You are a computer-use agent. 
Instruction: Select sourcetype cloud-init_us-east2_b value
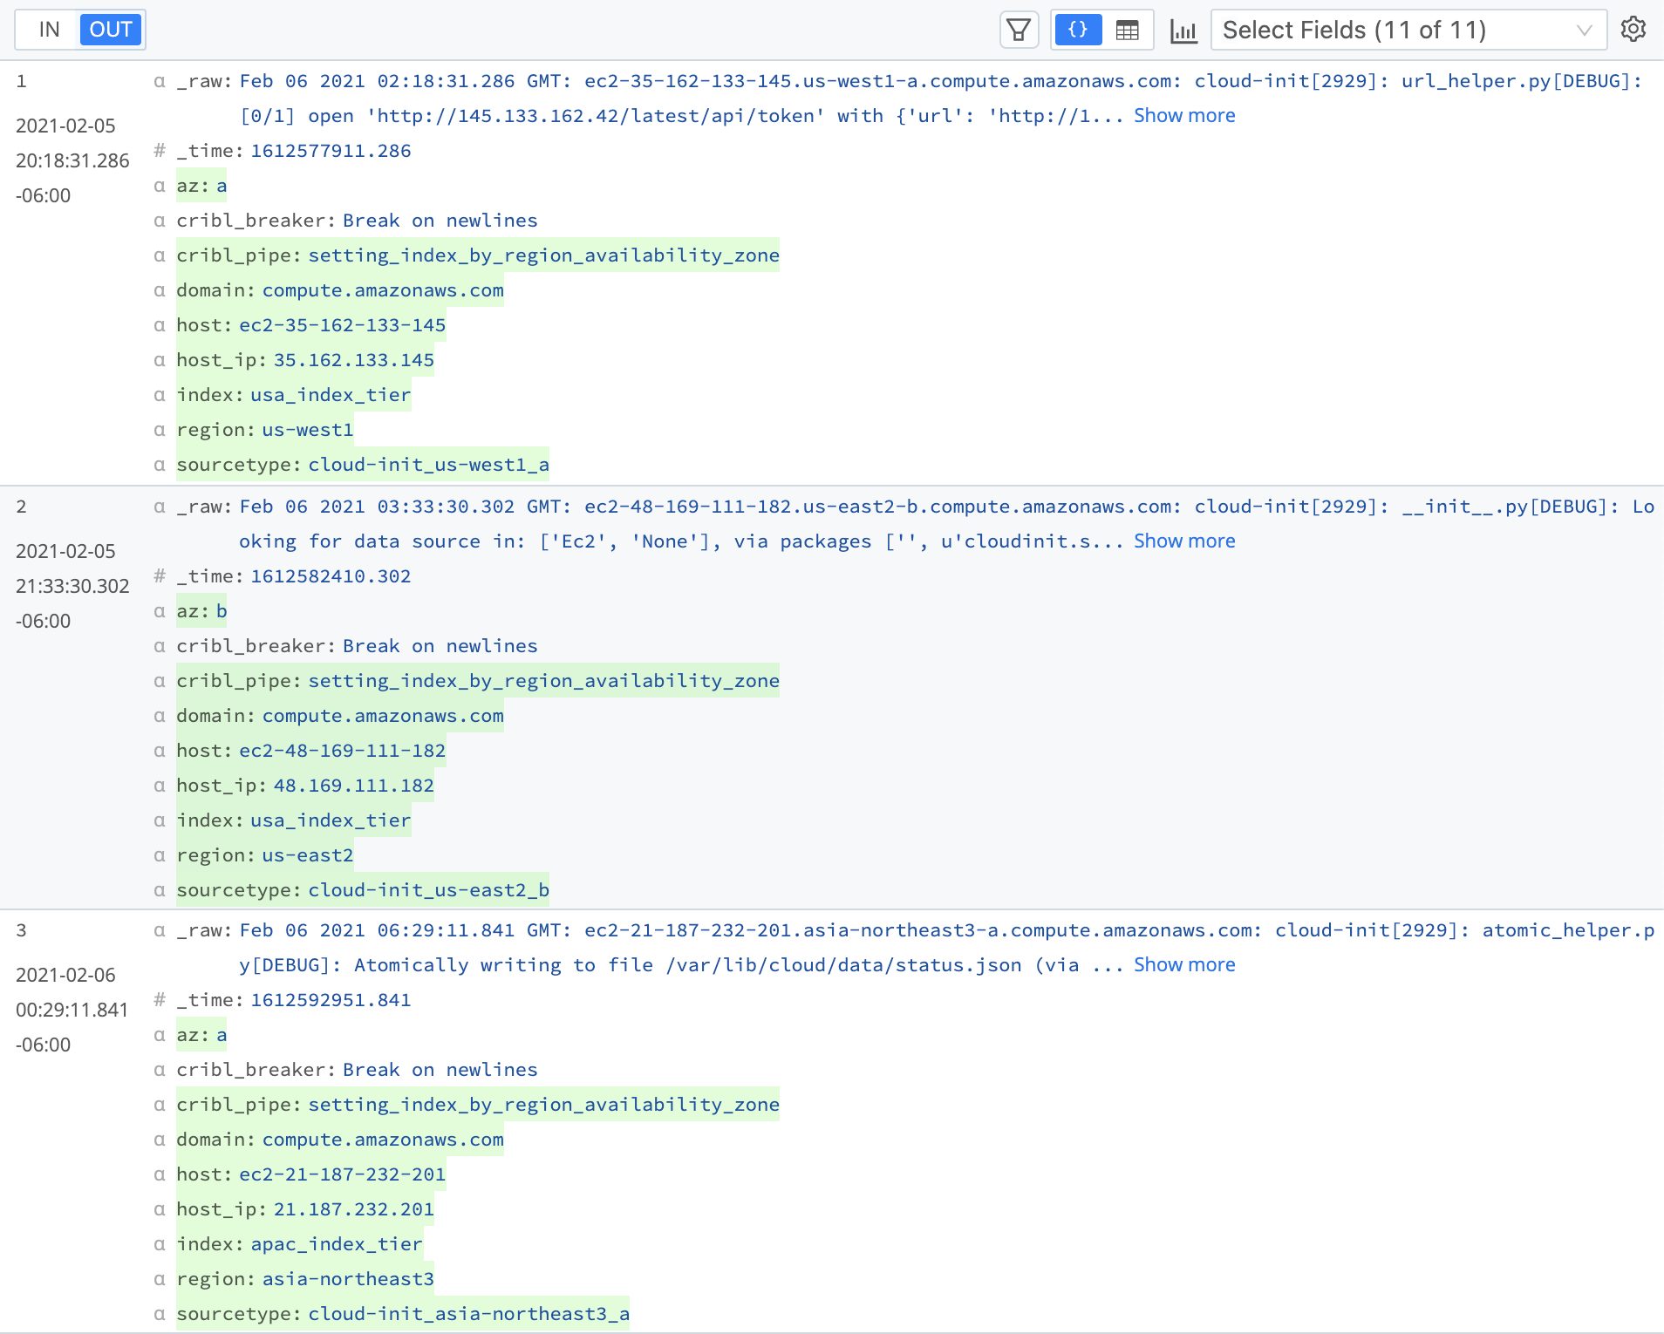pos(428,890)
